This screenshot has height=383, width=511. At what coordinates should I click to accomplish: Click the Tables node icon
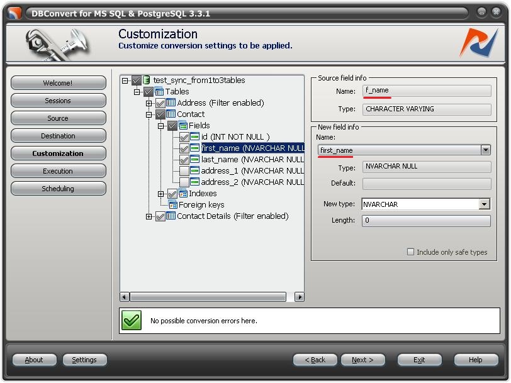click(x=159, y=92)
